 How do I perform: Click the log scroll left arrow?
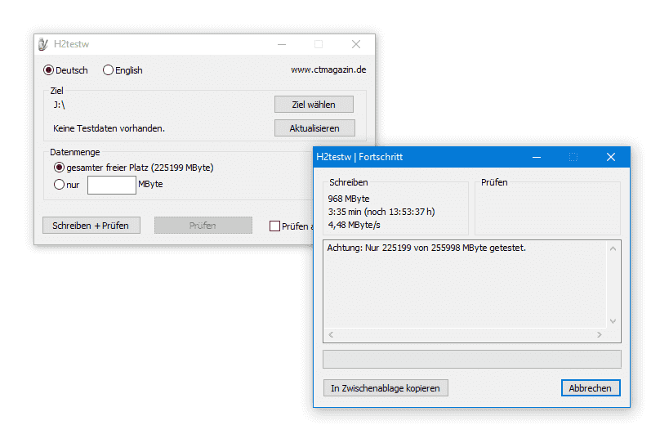tap(331, 334)
